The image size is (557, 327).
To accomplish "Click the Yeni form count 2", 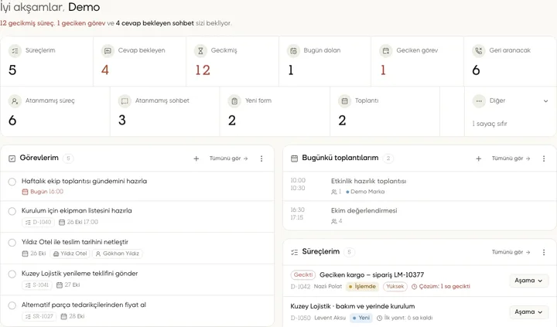I will coord(232,121).
